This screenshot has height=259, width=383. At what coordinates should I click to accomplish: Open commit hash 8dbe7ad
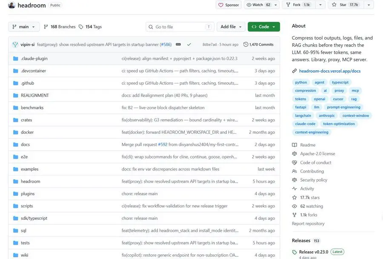209,44
